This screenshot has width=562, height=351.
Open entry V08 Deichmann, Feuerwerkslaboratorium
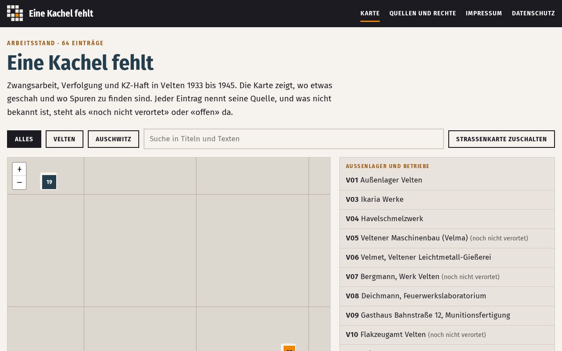(447, 296)
